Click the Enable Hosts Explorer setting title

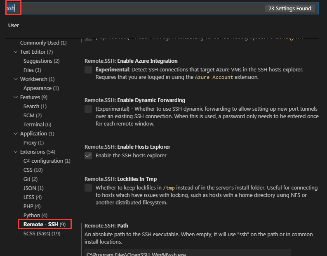127,147
